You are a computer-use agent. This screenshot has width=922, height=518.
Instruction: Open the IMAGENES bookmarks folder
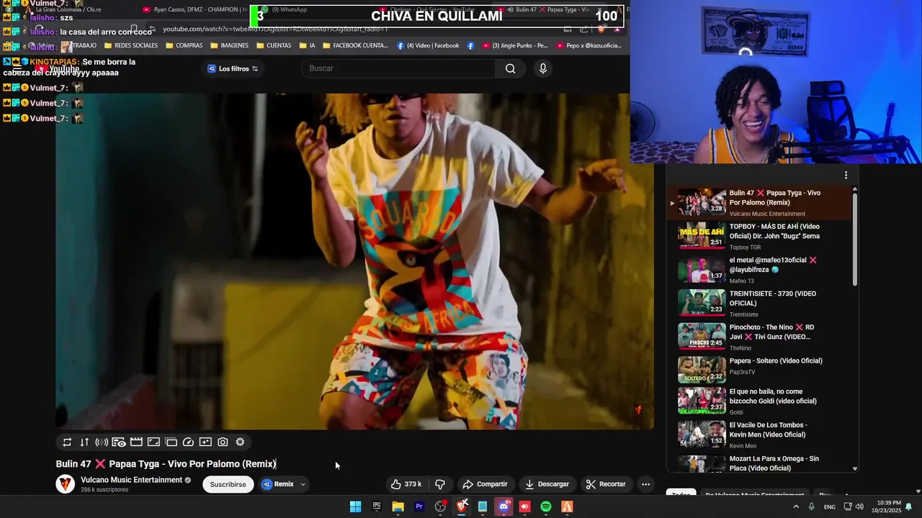coord(229,45)
